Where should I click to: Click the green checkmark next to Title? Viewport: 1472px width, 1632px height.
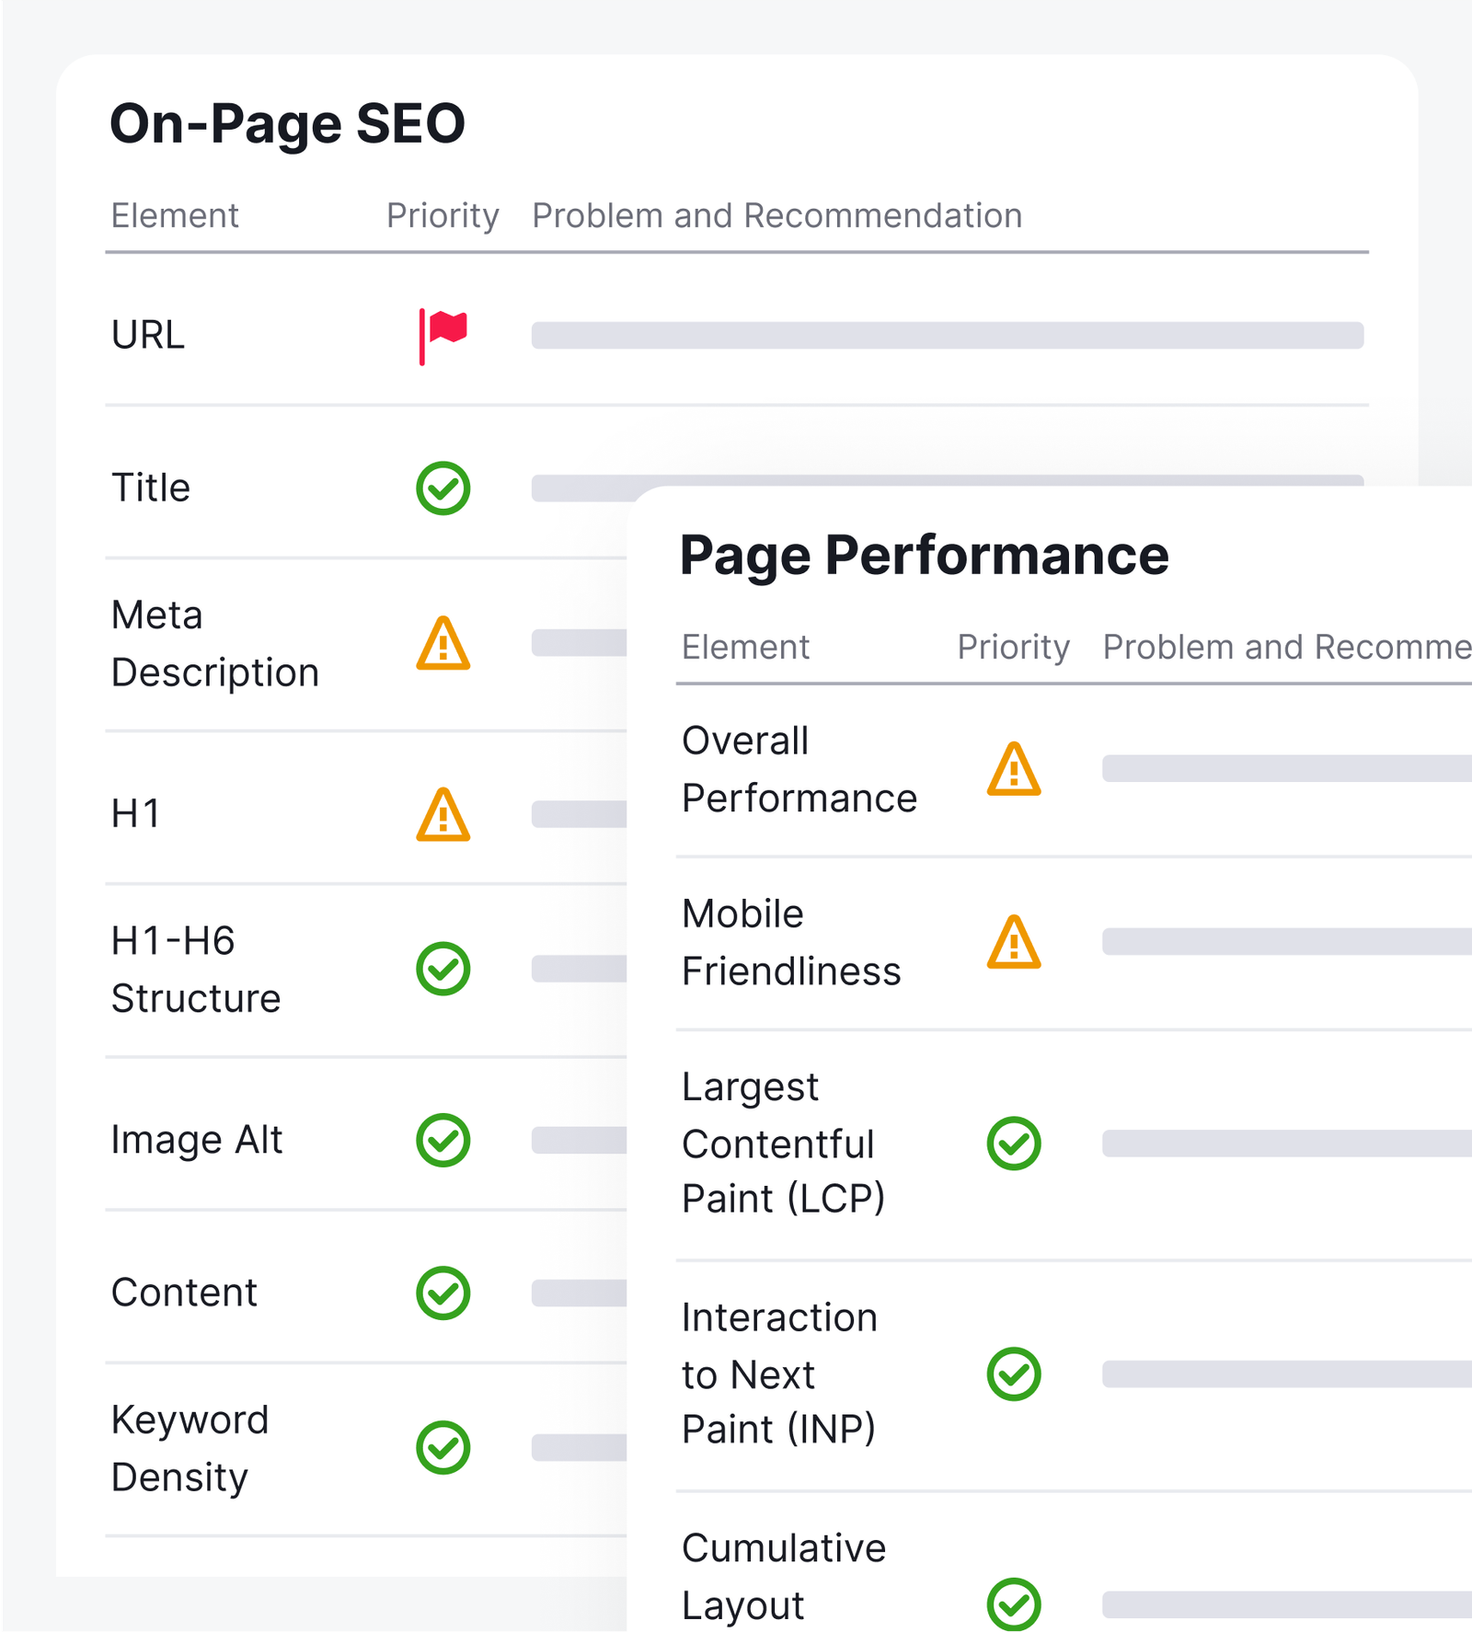click(443, 488)
